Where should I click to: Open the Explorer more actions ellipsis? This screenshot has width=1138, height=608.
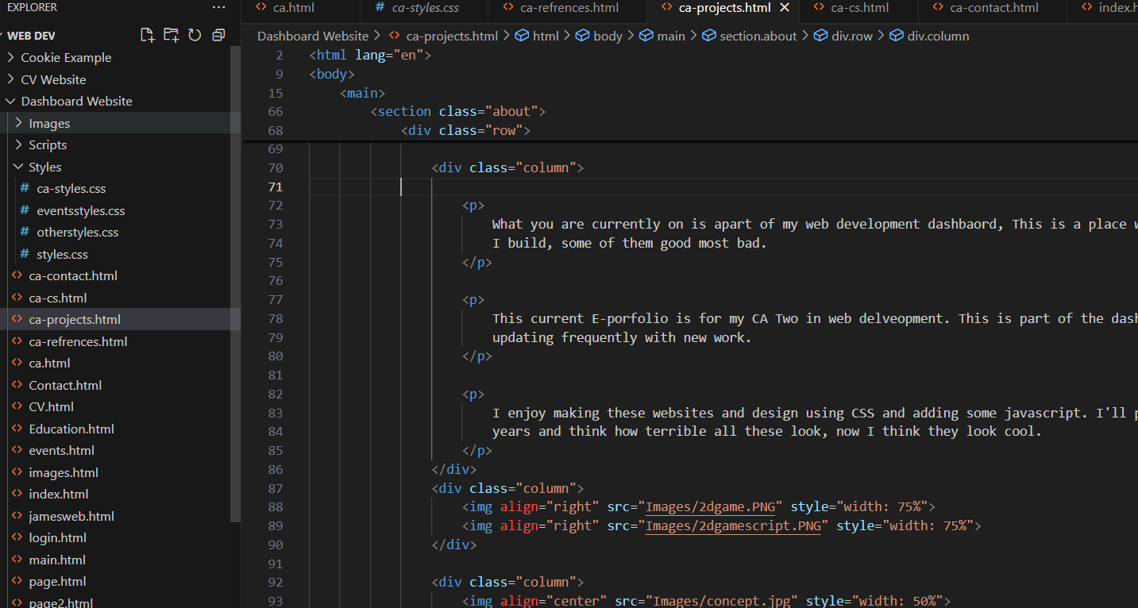[218, 7]
